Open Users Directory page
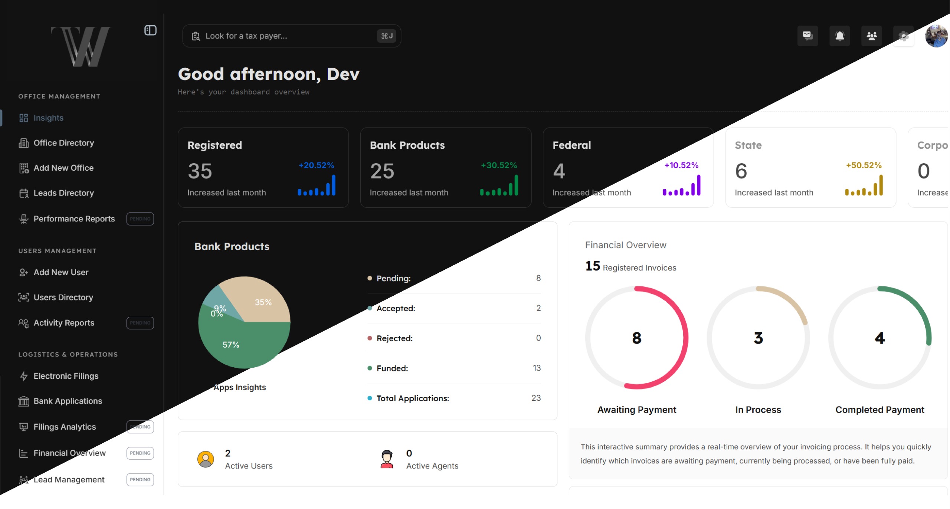Screen dimensions: 950x509 (x=63, y=298)
